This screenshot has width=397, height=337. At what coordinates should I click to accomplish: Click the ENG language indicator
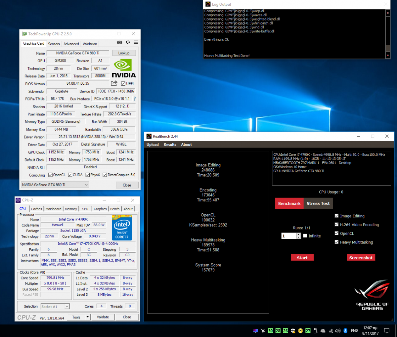click(x=354, y=331)
